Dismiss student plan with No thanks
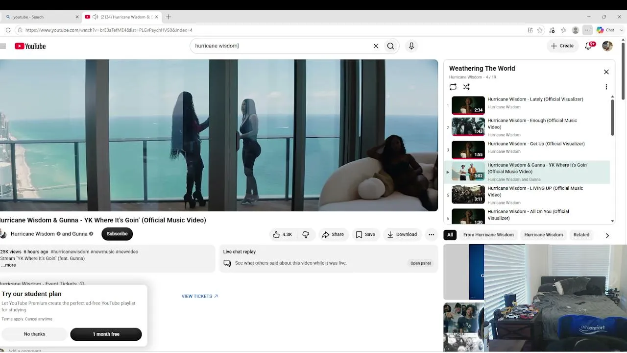The image size is (627, 353). pyautogui.click(x=34, y=334)
